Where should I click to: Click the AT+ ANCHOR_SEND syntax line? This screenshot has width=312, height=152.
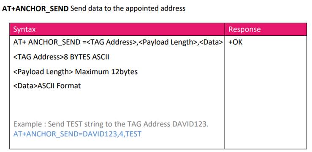point(118,42)
